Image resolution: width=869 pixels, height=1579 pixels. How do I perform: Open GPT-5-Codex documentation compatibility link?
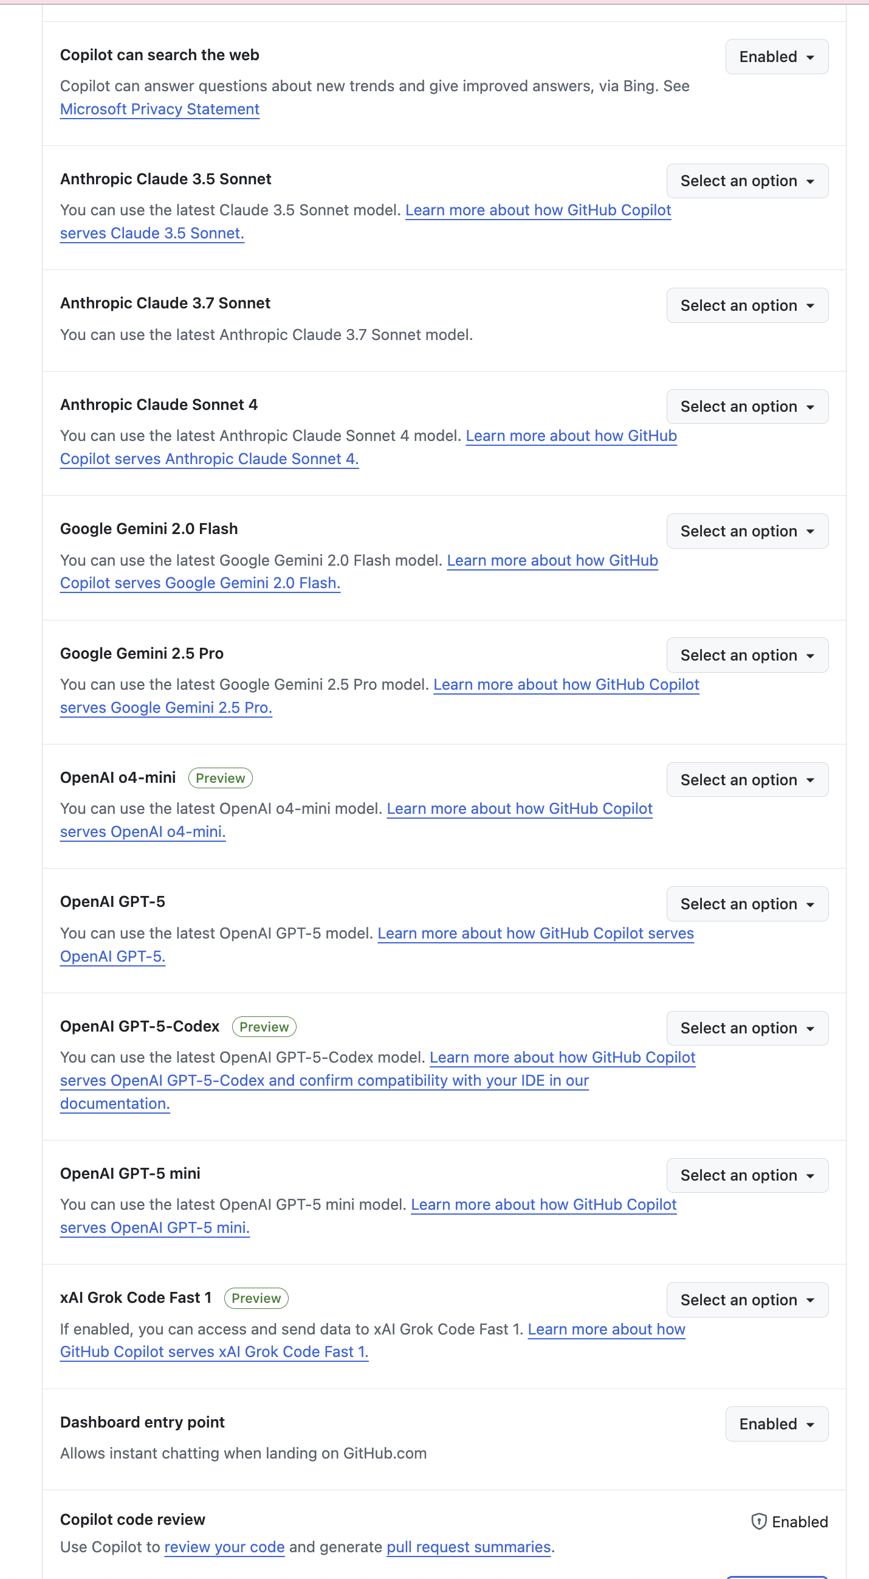(324, 1081)
